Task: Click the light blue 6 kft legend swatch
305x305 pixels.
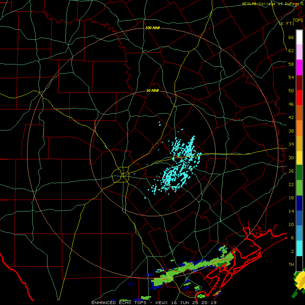Action: [x=299, y=233]
